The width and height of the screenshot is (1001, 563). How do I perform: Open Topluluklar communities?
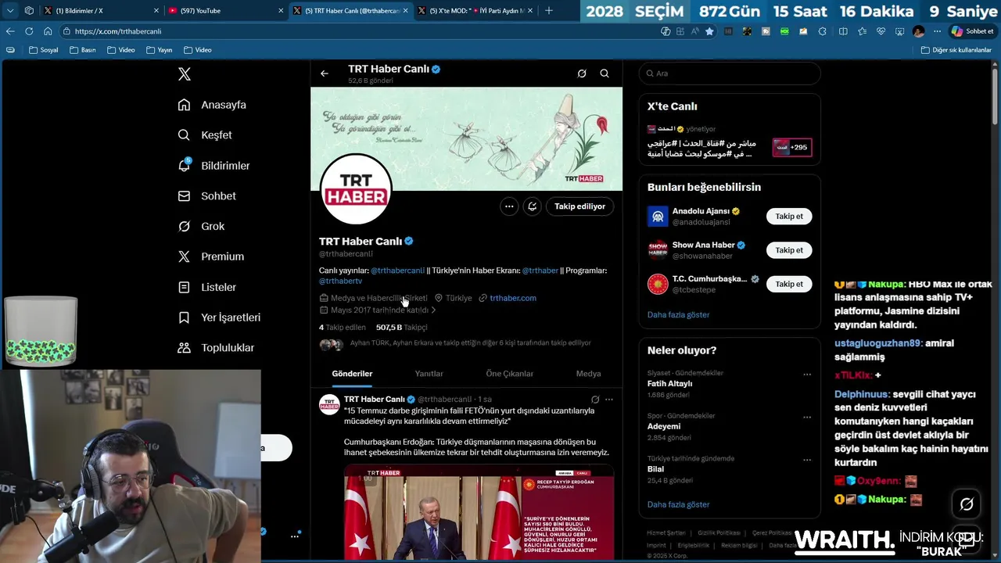[216, 348]
